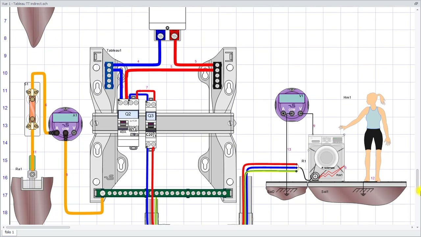Click the blue neutral terminal block
Screen dimensions: 421x237
pyautogui.click(x=109, y=75)
